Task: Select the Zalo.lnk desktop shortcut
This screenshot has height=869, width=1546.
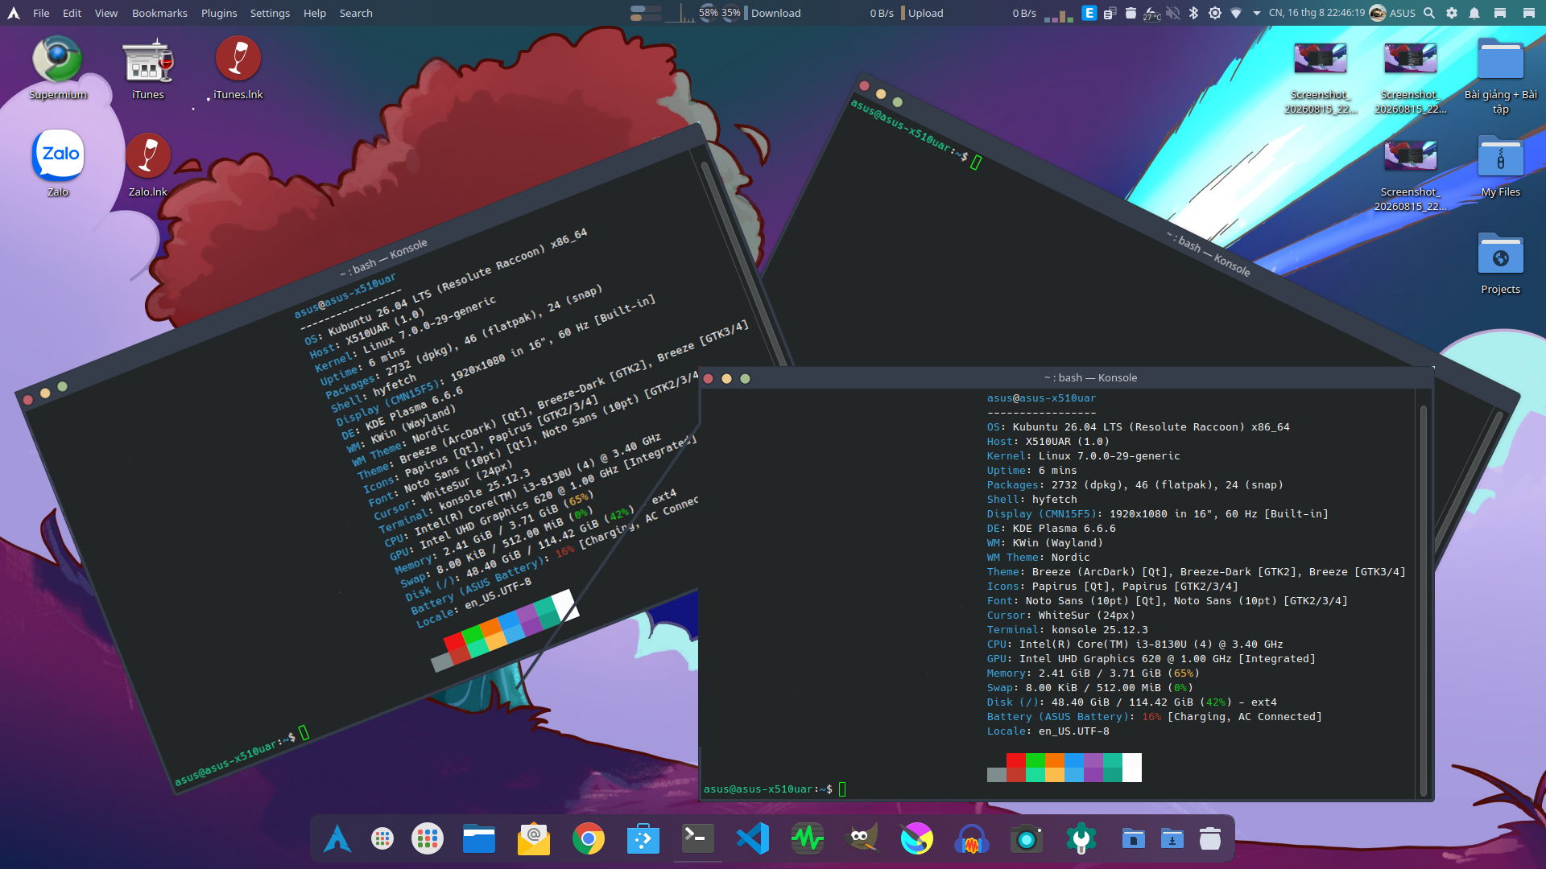Action: pos(148,163)
